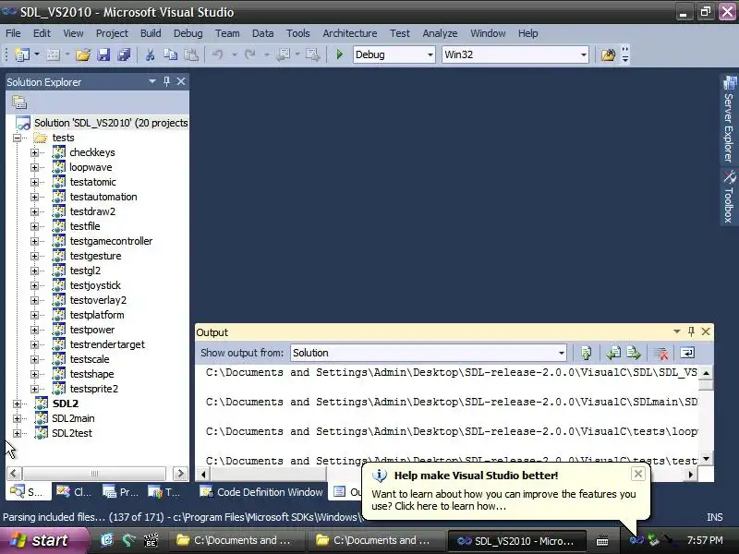
Task: Open the Toolbox side tab
Action: click(729, 197)
